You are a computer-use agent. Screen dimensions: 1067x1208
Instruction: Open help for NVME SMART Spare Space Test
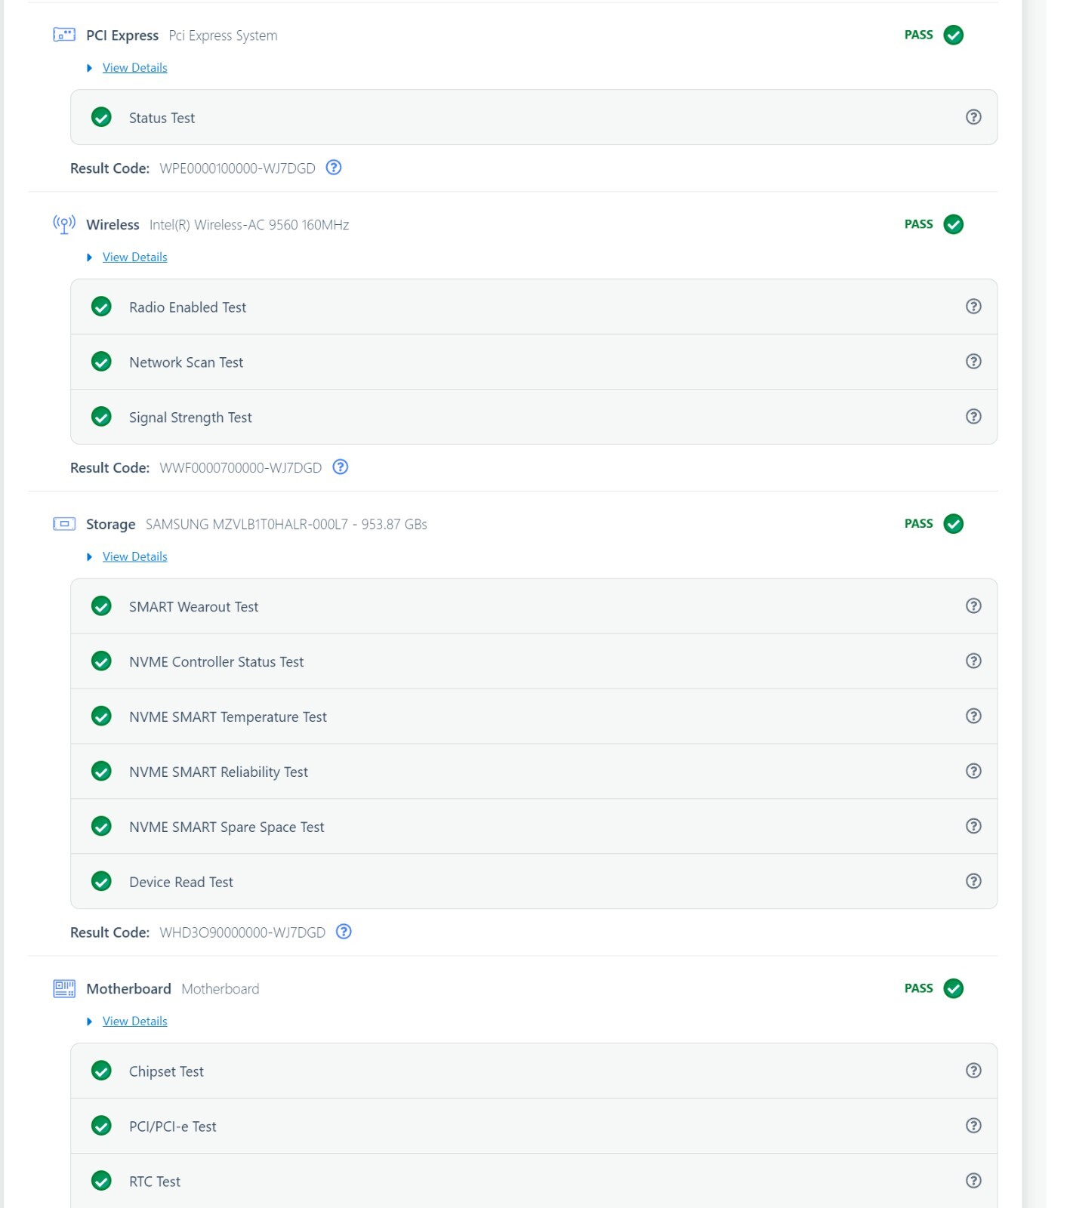click(973, 827)
